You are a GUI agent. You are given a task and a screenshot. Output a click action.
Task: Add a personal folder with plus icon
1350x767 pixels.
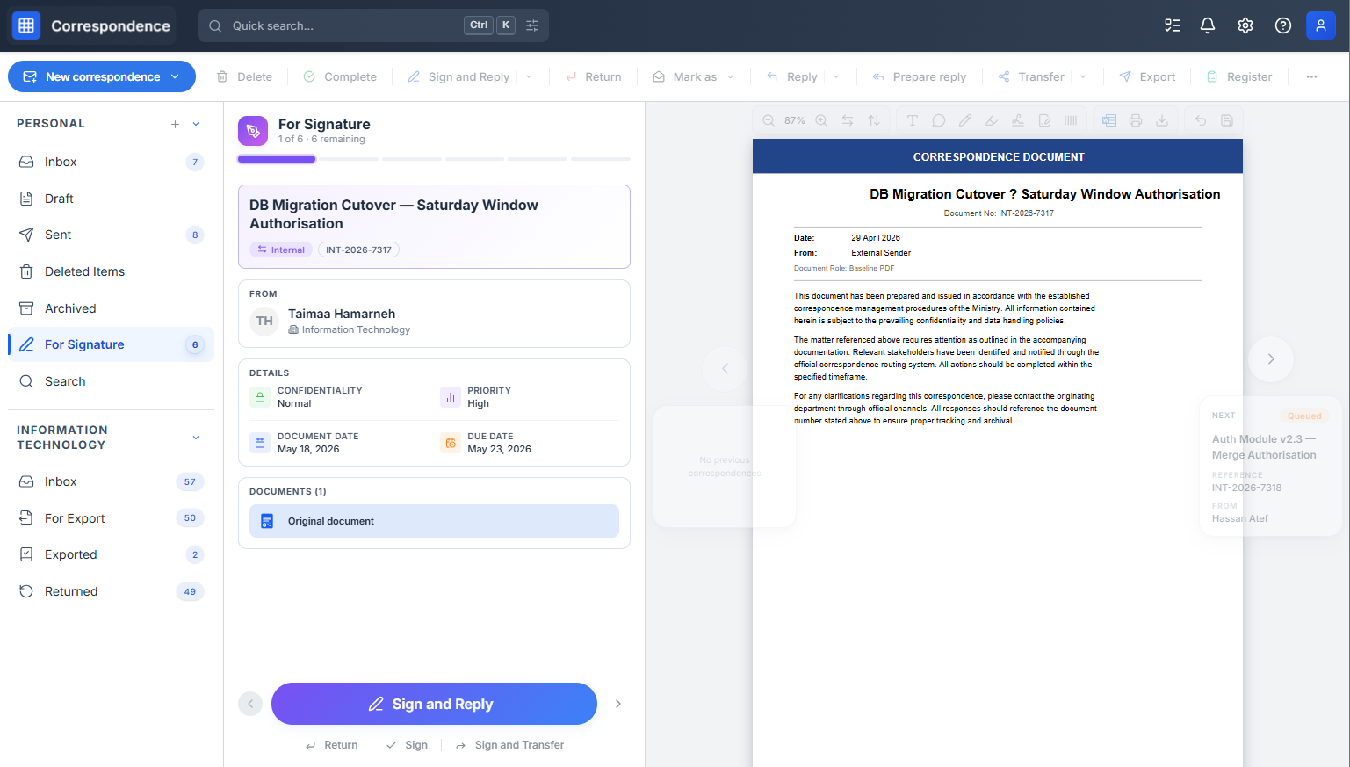175,124
